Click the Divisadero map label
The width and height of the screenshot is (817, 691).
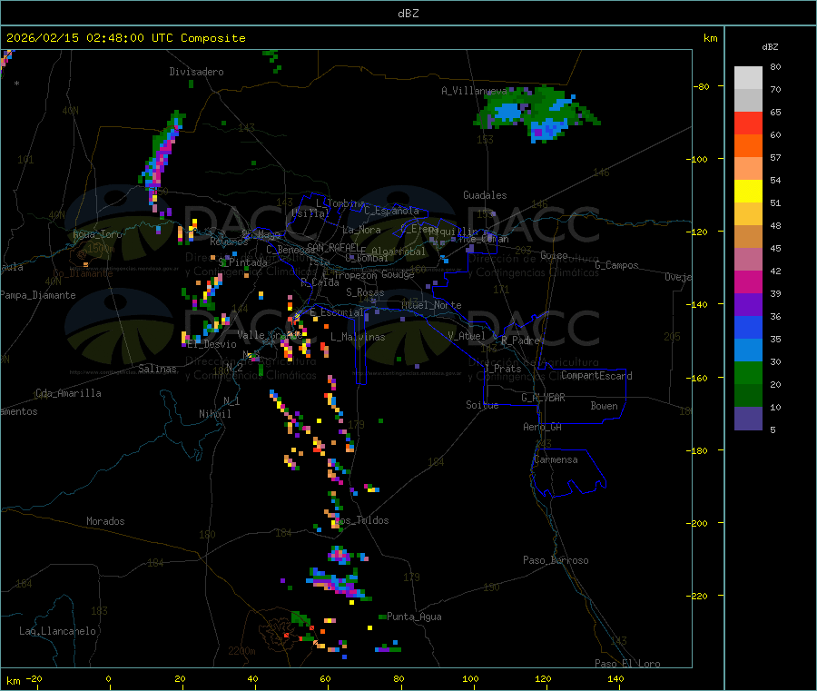pyautogui.click(x=196, y=72)
